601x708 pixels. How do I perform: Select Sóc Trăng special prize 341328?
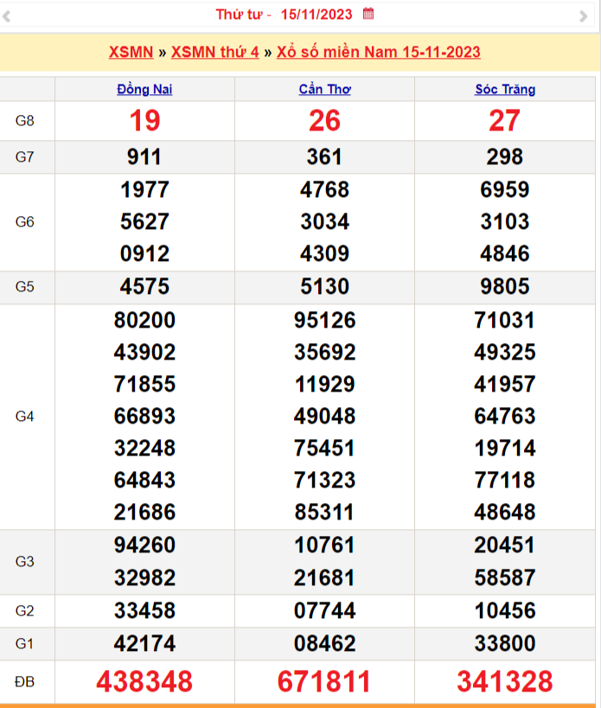505,681
